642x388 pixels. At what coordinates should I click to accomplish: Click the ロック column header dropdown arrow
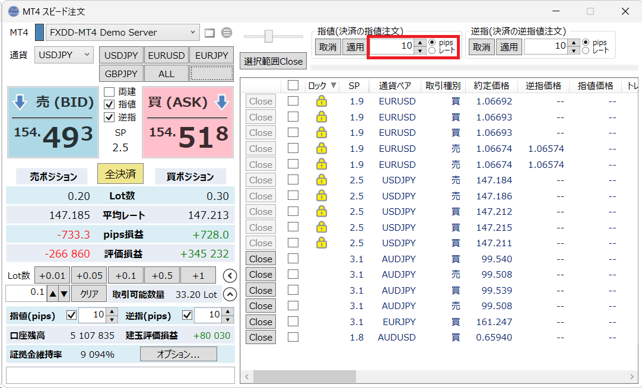[x=333, y=85]
